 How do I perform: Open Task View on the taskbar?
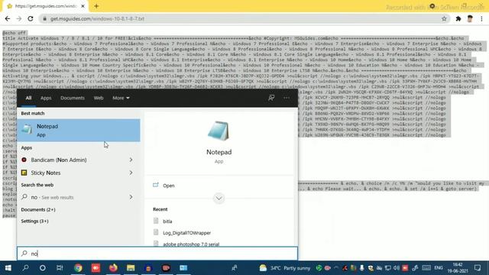click(x=60, y=268)
